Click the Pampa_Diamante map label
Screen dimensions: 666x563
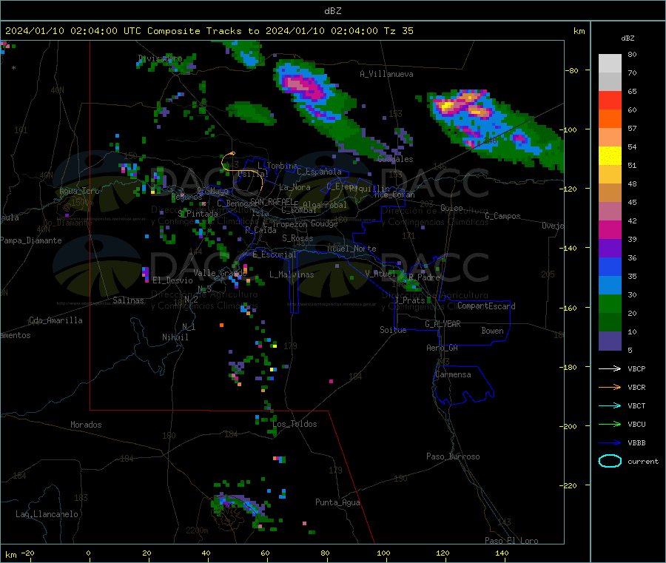(x=31, y=240)
